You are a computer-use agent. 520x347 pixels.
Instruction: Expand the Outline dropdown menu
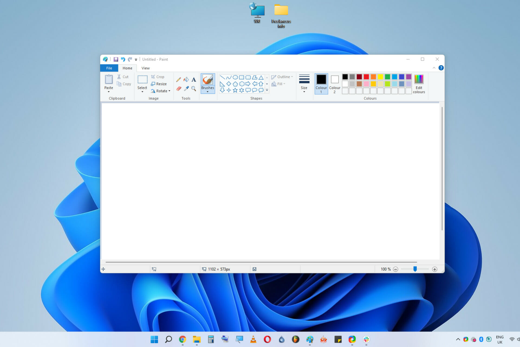(x=293, y=78)
